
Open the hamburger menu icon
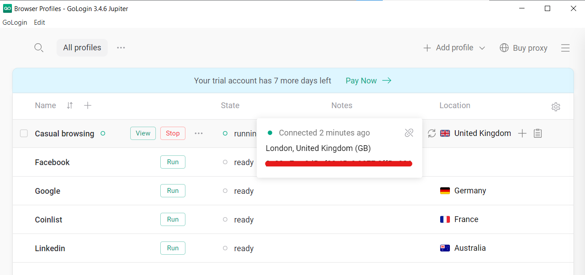[x=565, y=48]
